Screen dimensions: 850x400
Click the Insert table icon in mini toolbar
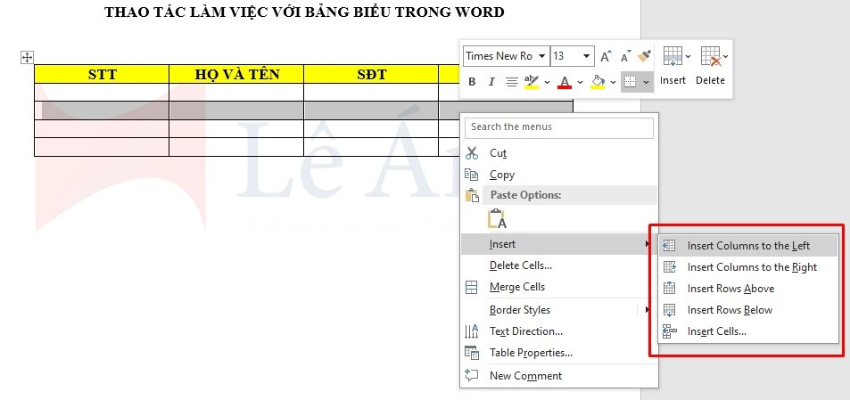(673, 57)
